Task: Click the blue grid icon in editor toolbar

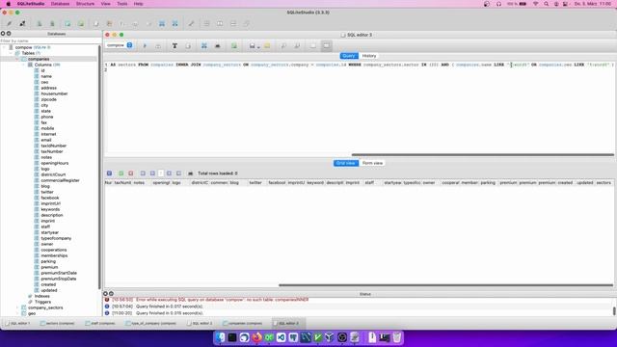Action: (203, 46)
